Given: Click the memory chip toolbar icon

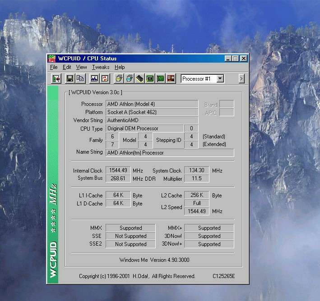Looking at the screenshot, I should [x=140, y=79].
